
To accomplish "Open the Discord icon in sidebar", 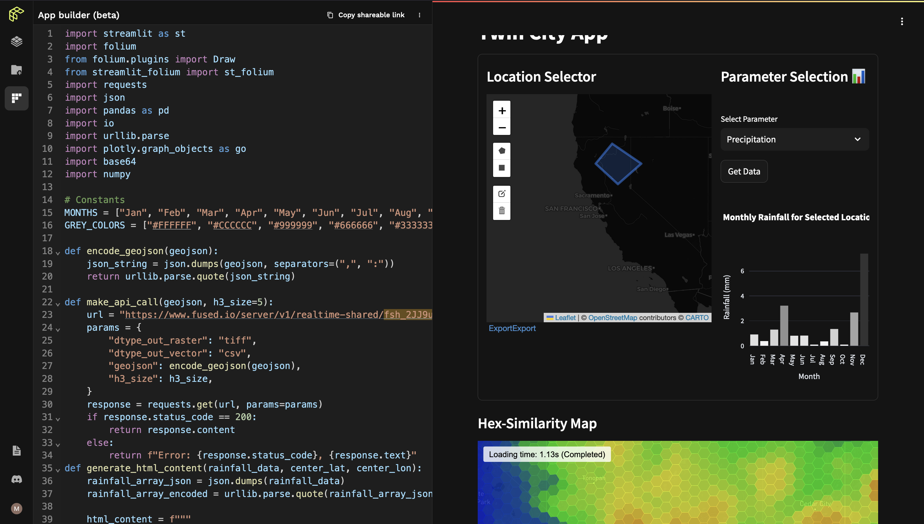I will click(x=16, y=479).
